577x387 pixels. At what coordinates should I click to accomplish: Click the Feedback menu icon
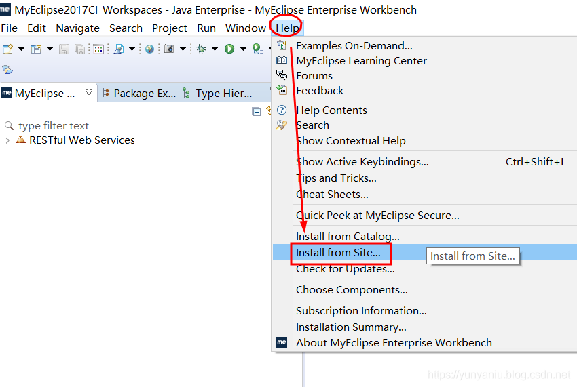point(282,90)
